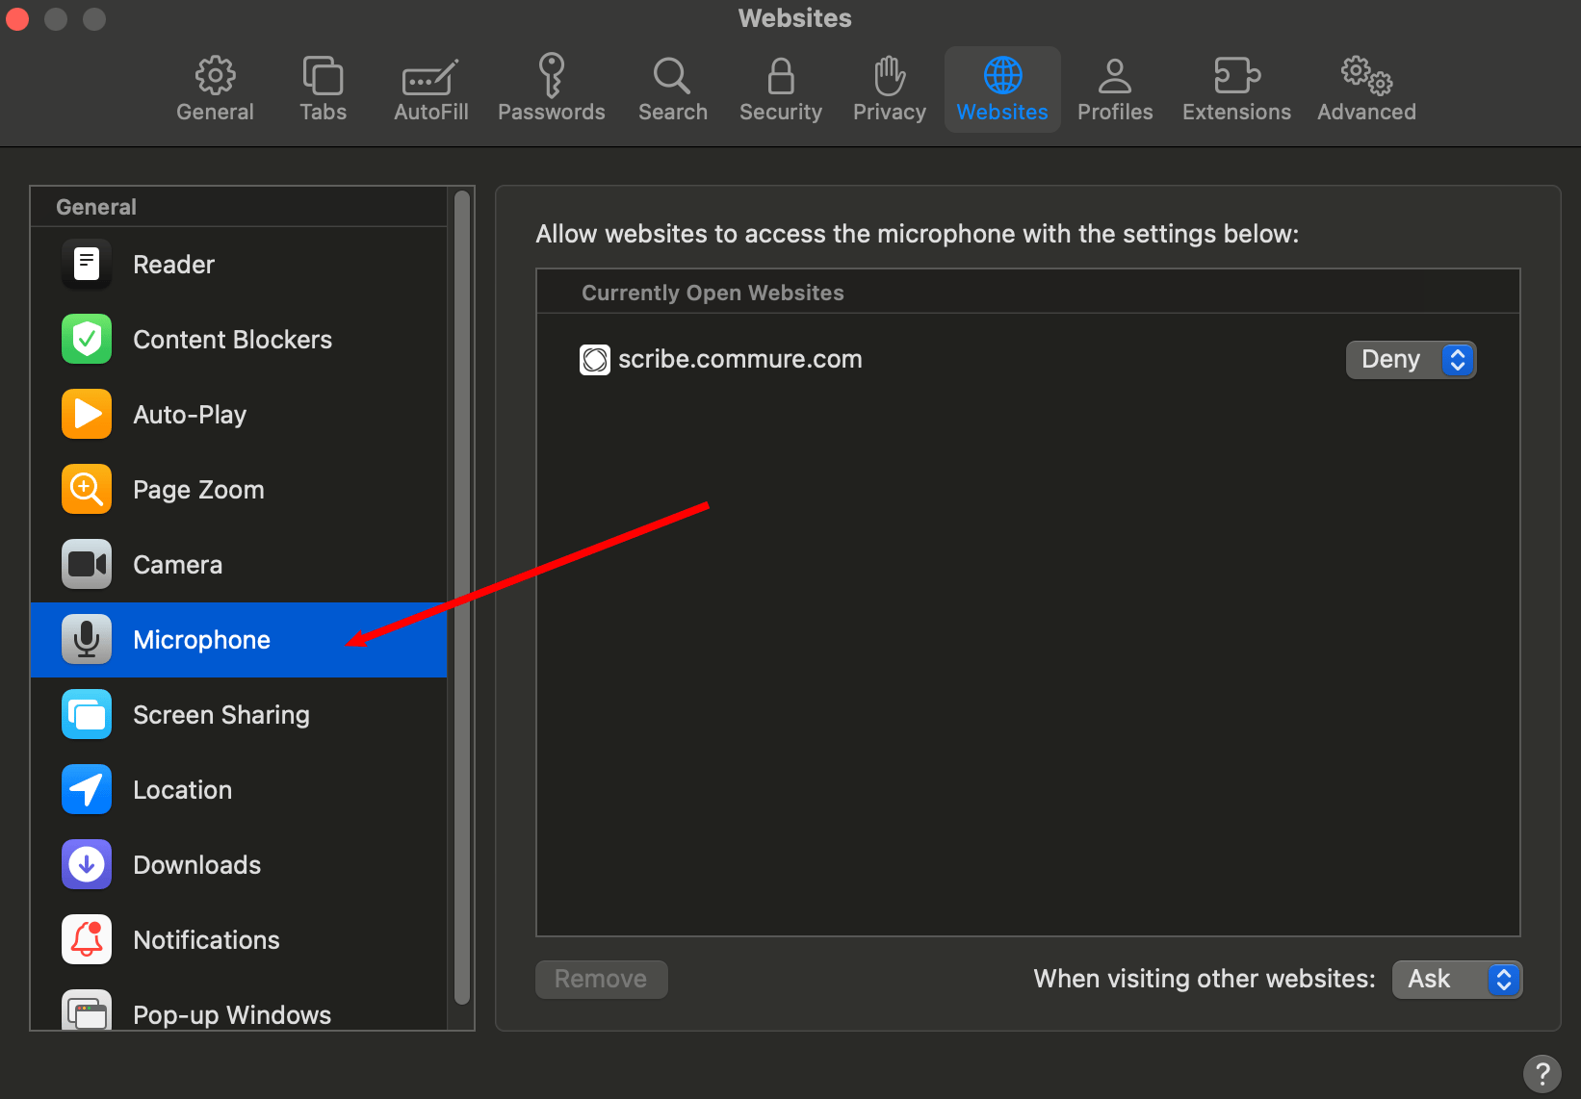Click the Screen Sharing icon
This screenshot has height=1099, width=1581.
point(87,714)
